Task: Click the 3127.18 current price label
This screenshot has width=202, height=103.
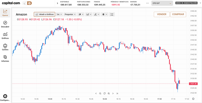Action: (x=193, y=84)
